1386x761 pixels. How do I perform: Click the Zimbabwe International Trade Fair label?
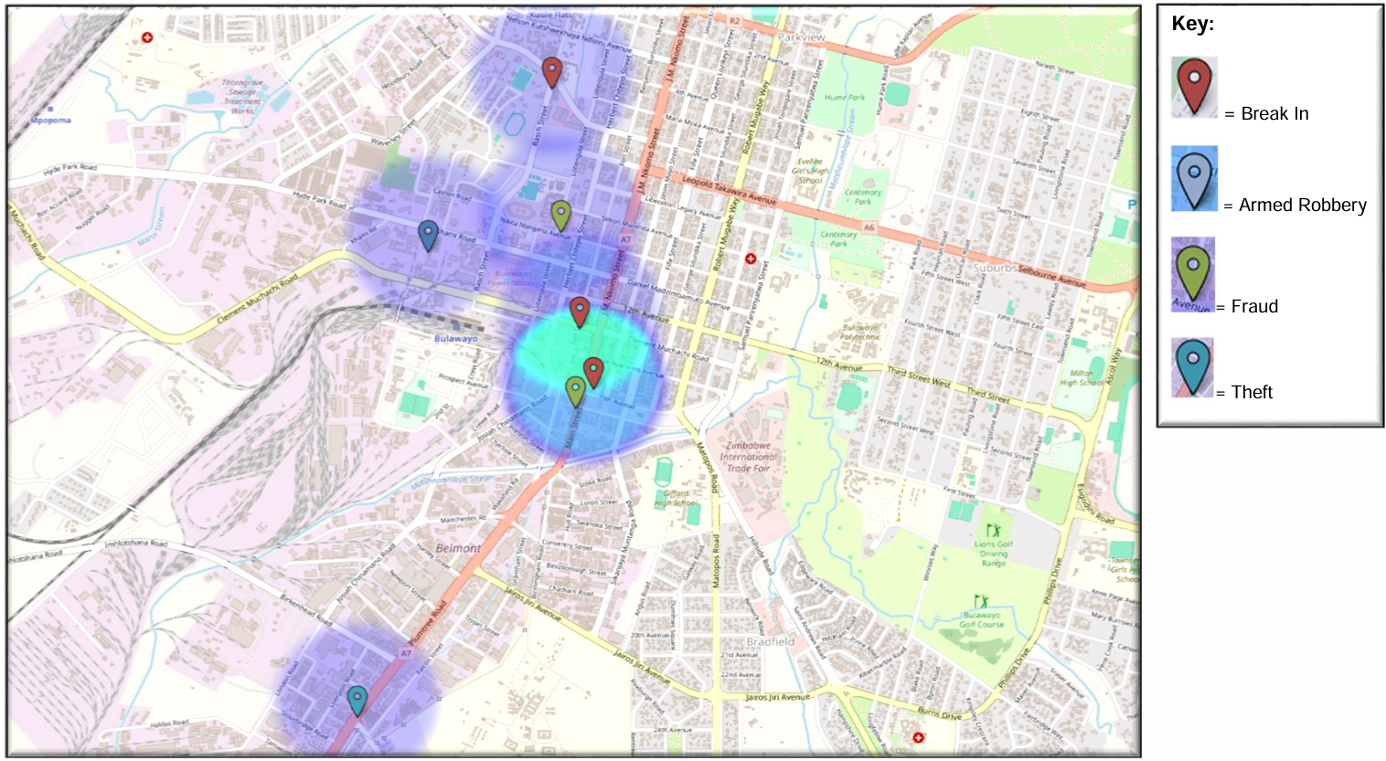748,457
